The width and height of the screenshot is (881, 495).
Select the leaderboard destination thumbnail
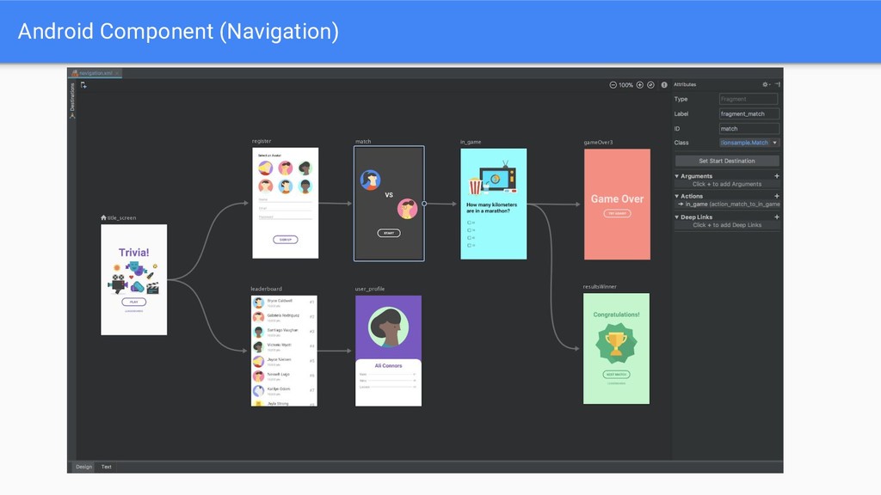[284, 351]
